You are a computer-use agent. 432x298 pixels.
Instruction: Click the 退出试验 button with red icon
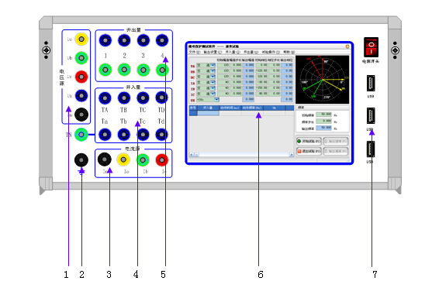pyautogui.click(x=309, y=151)
